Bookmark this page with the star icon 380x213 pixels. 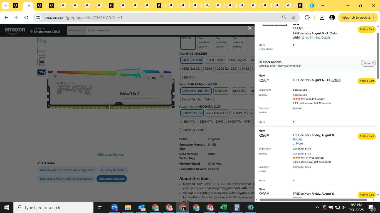point(293,17)
